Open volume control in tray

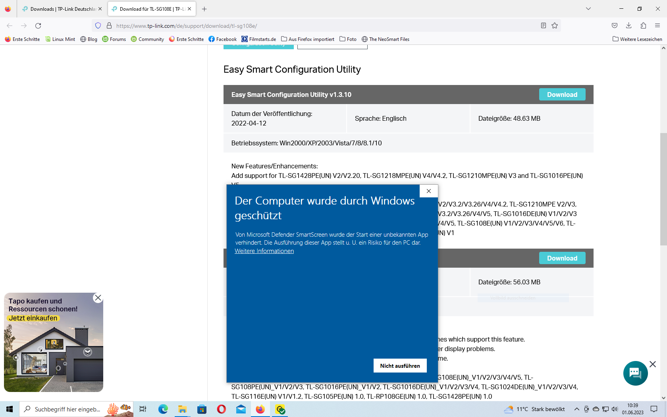pos(615,409)
